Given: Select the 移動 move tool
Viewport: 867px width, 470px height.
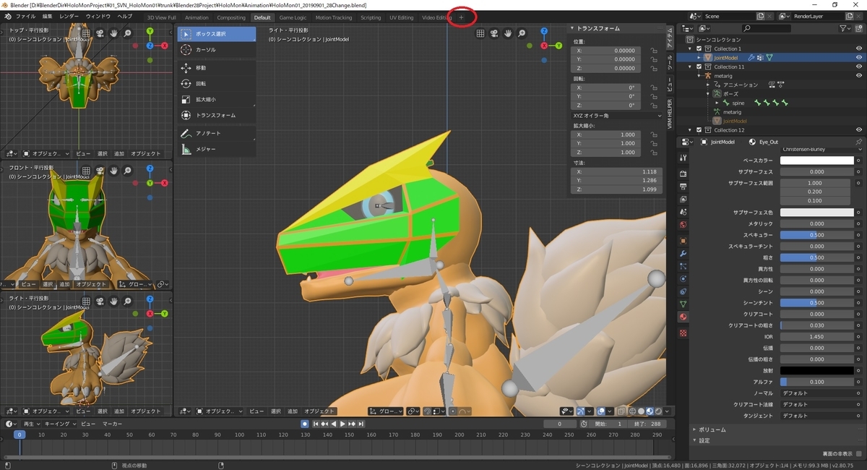Looking at the screenshot, I should pyautogui.click(x=217, y=67).
